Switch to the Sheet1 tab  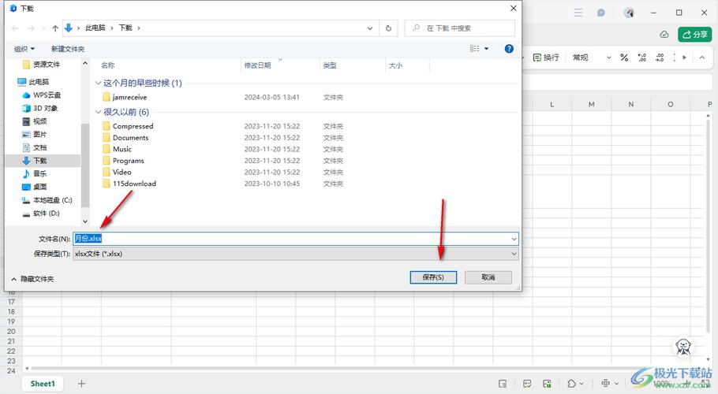[43, 384]
